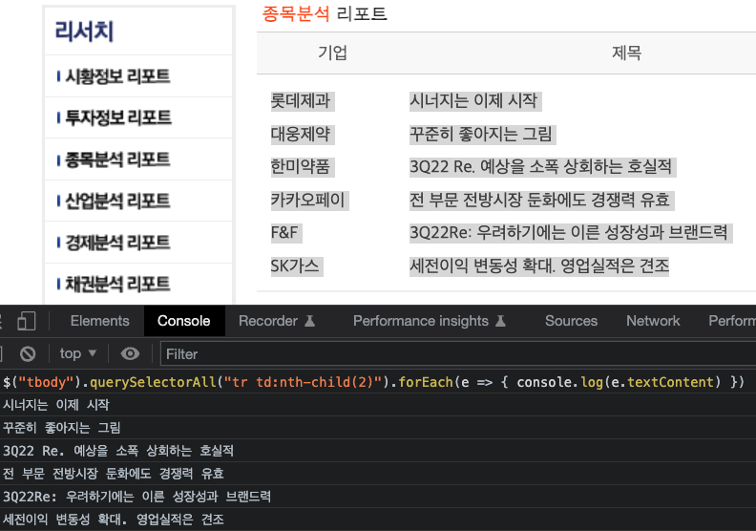
Task: Open report 3Q22 Re. 예상을 소폭 상회하는 호실적
Action: 540,167
